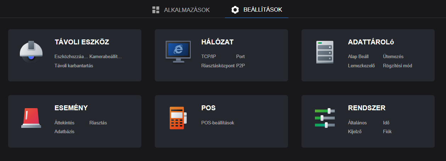This screenshot has width=446, height=161.
Task: Click the grid icon beside Alkalmazások
Action: pos(156,10)
